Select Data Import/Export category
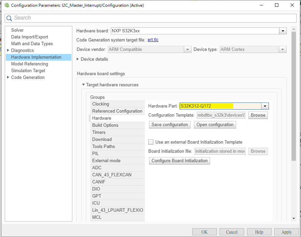 point(30,37)
